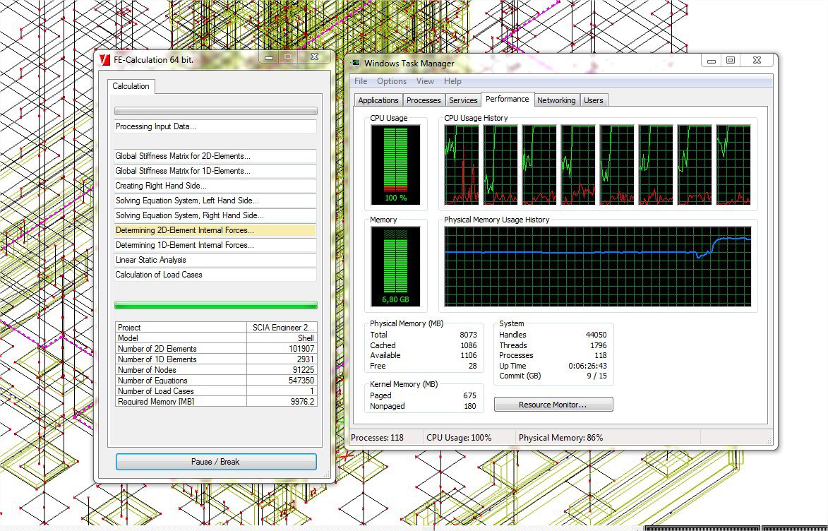Switch to the Networking tab

(x=556, y=100)
